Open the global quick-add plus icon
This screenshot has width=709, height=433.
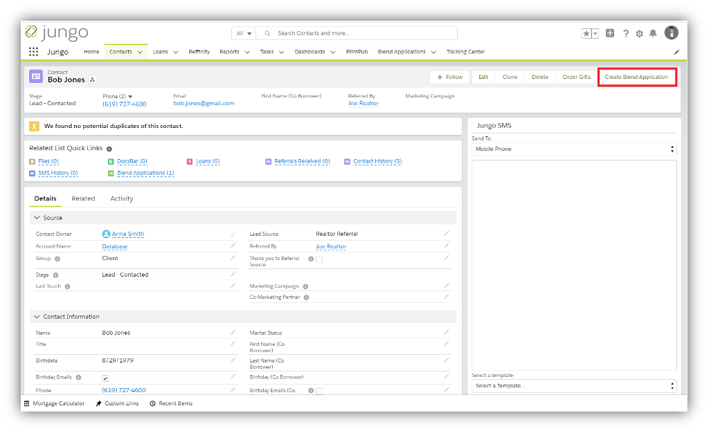tap(610, 33)
